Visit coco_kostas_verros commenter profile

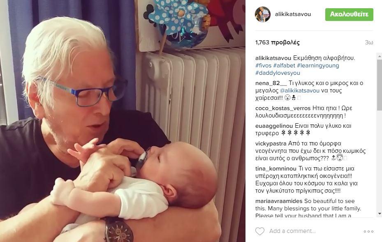pyautogui.click(x=283, y=108)
